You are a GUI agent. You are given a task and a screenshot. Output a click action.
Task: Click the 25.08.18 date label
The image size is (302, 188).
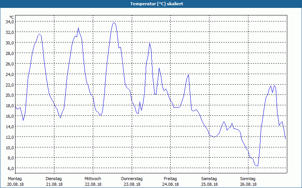click(x=210, y=184)
